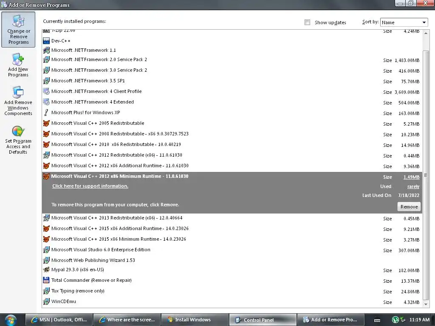Click the Remove button for selected program
Viewport: 435px width, 326px height.
[x=409, y=207]
